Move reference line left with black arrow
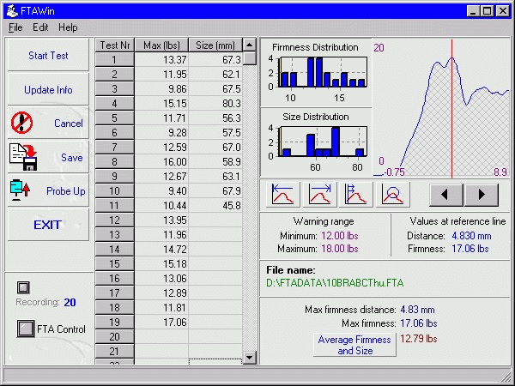 tap(446, 194)
